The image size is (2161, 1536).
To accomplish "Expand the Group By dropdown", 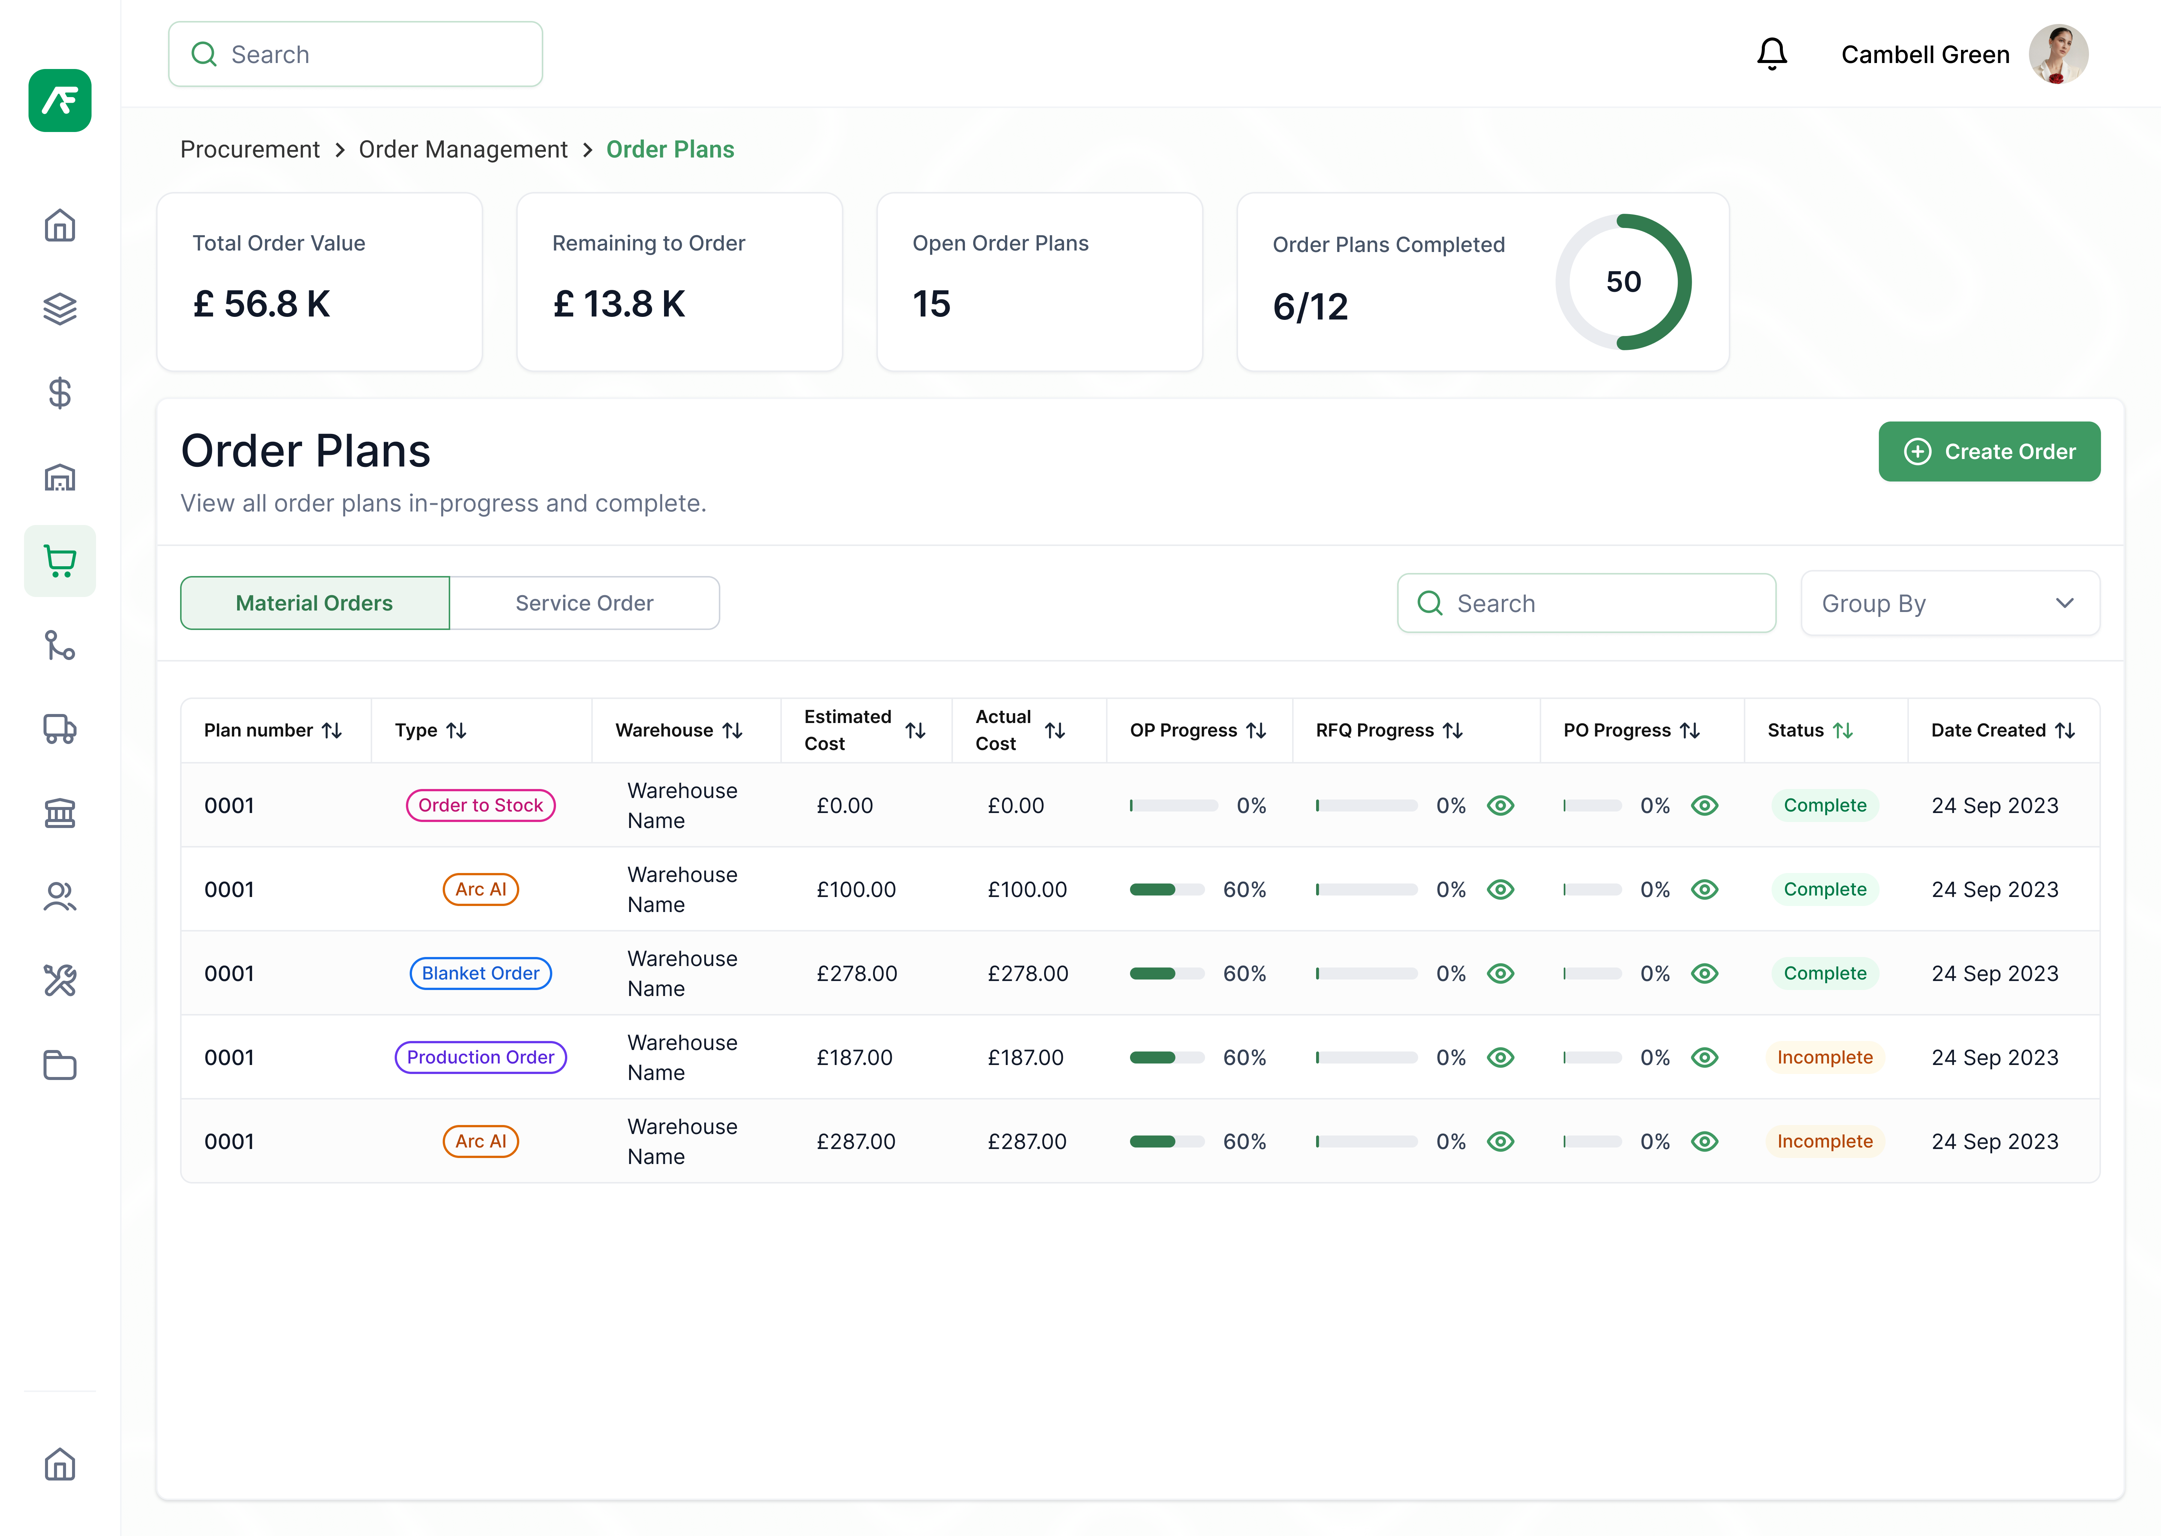I will coord(1945,602).
